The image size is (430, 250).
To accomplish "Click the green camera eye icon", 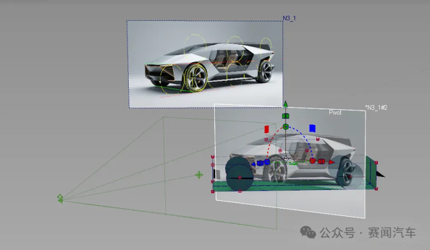I will (x=60, y=198).
